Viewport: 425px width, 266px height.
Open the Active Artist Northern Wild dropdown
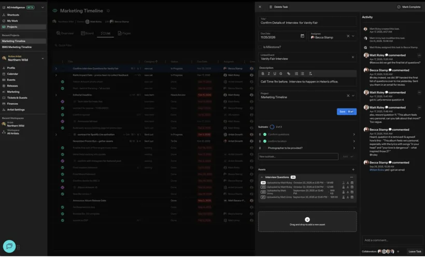pos(42,59)
